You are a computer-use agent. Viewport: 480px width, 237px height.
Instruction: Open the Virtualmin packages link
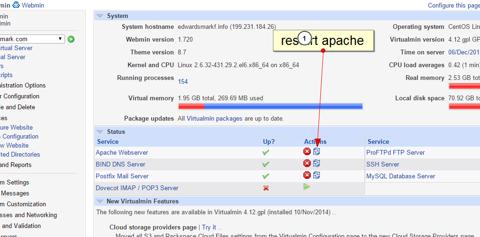214,118
